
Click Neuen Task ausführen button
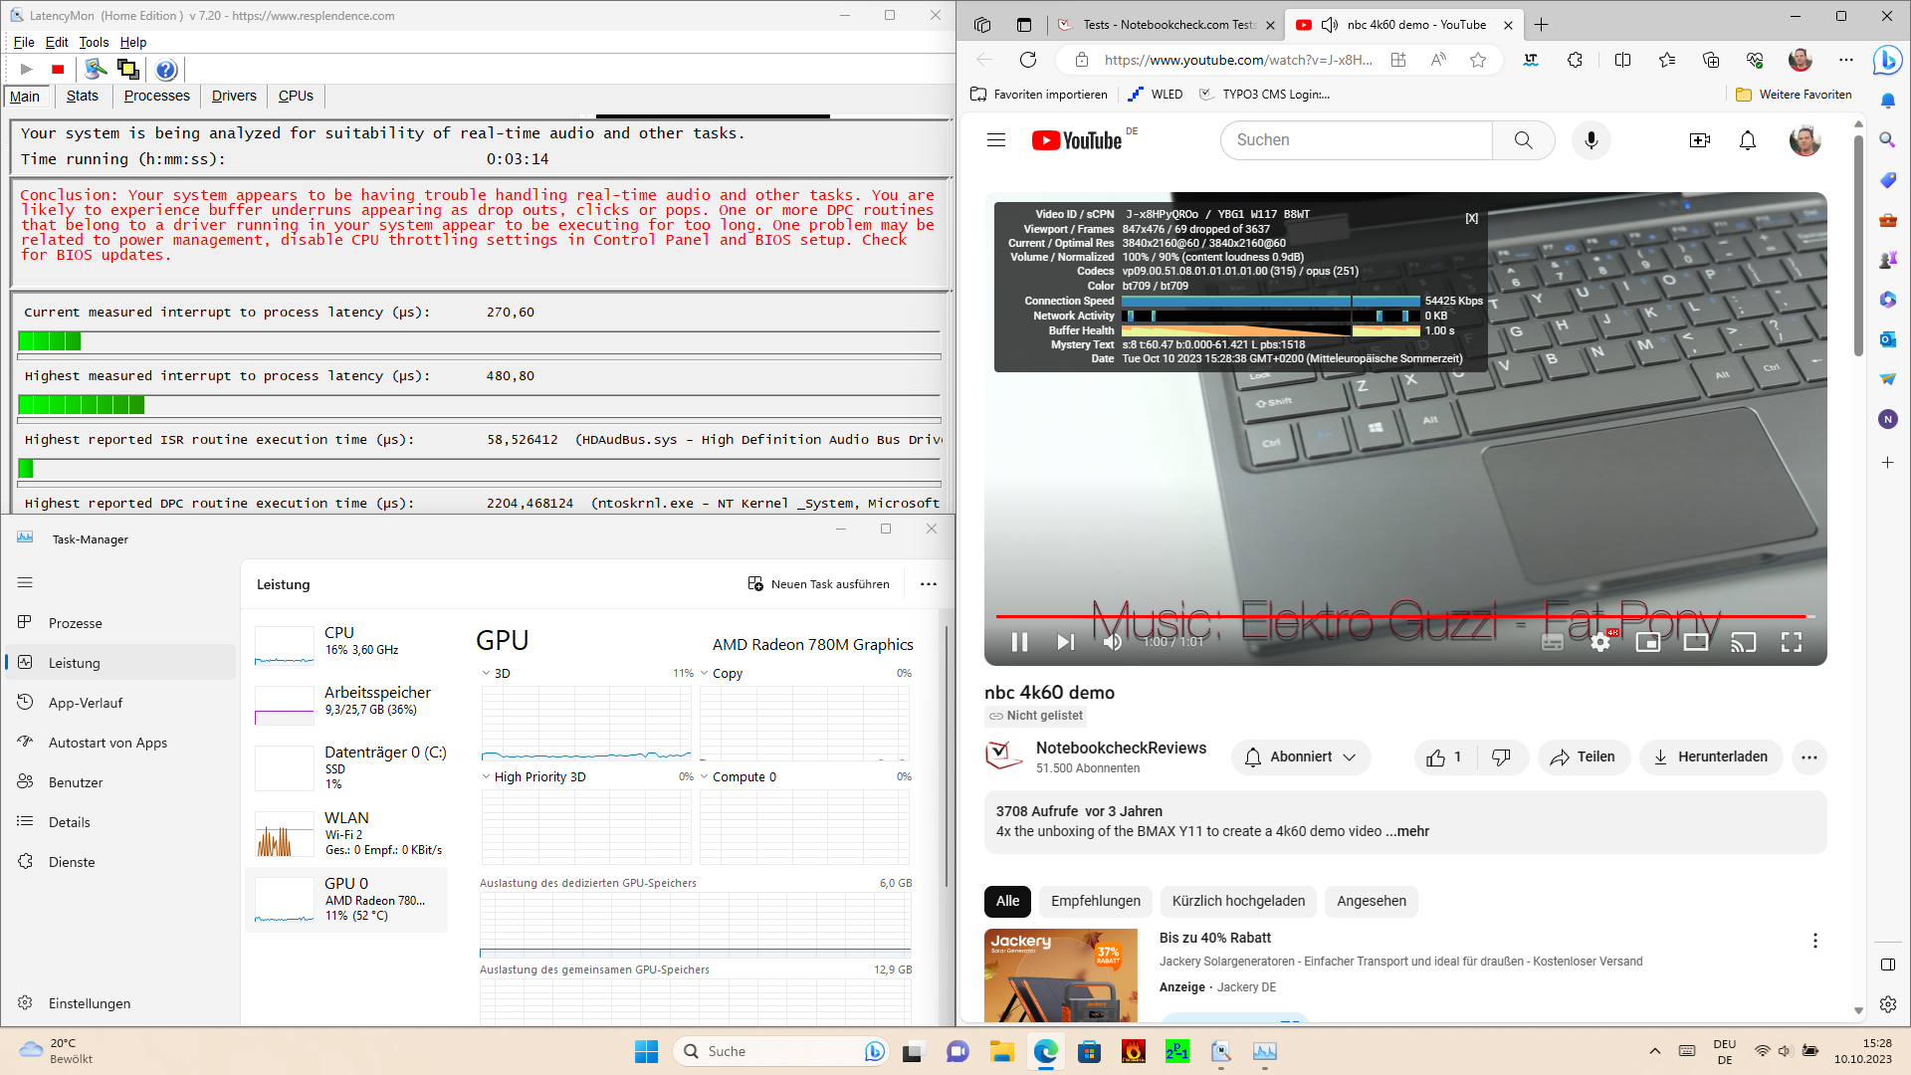(x=819, y=584)
